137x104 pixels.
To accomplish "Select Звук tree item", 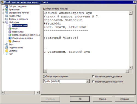I will tap(11, 44).
